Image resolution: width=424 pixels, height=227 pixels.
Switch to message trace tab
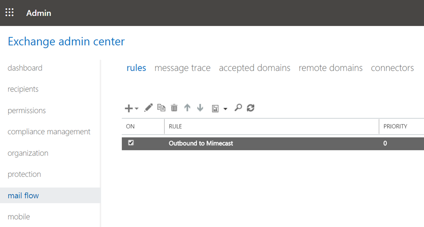[183, 68]
